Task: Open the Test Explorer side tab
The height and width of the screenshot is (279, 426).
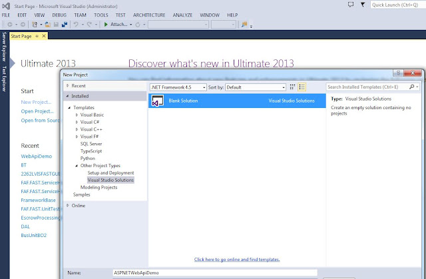Action: point(4,79)
